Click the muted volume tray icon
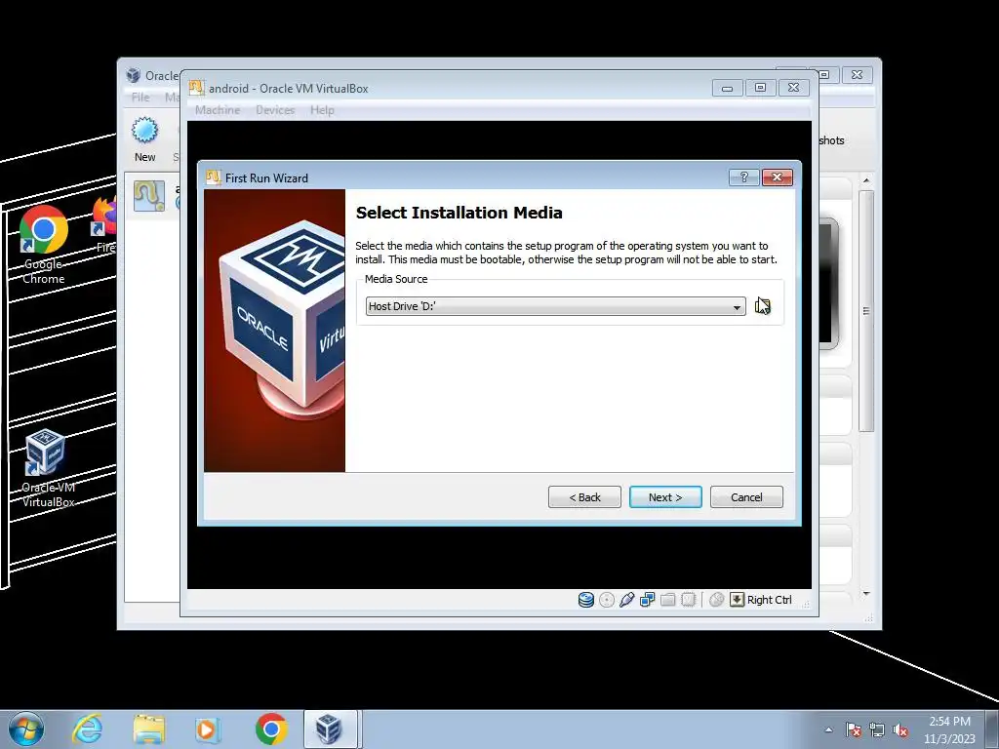 [x=900, y=729]
